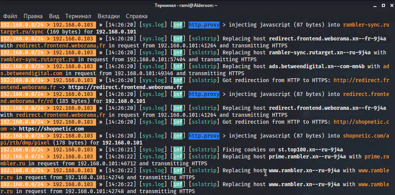Viewport: 395px width, 195px height.
Task: Close the terminal window
Action: click(x=392, y=5)
